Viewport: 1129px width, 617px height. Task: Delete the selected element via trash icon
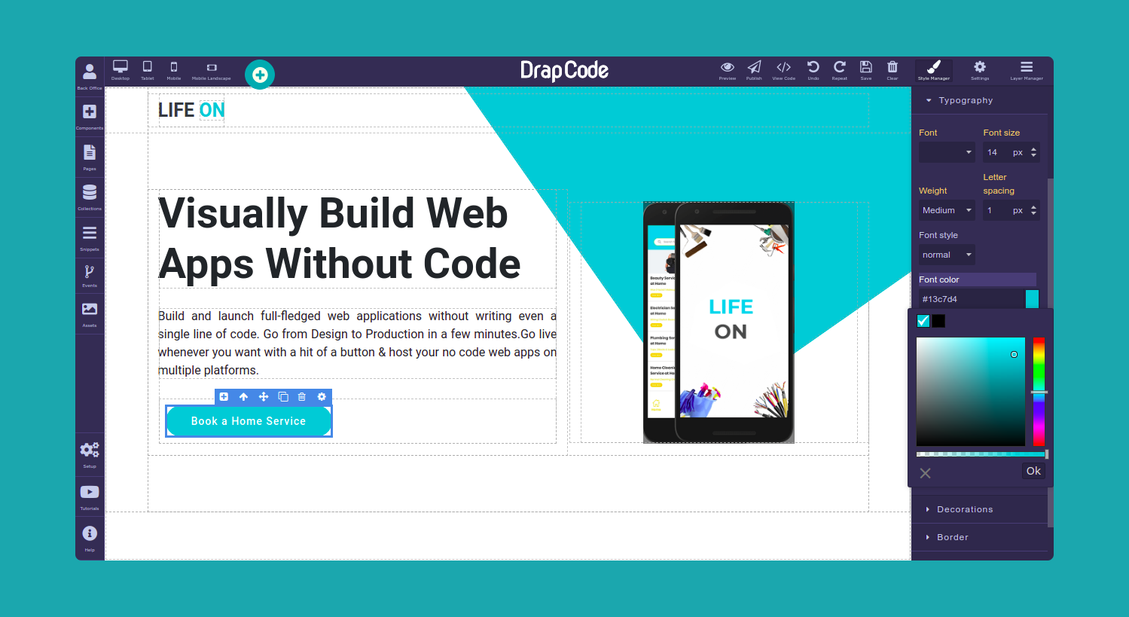point(302,396)
